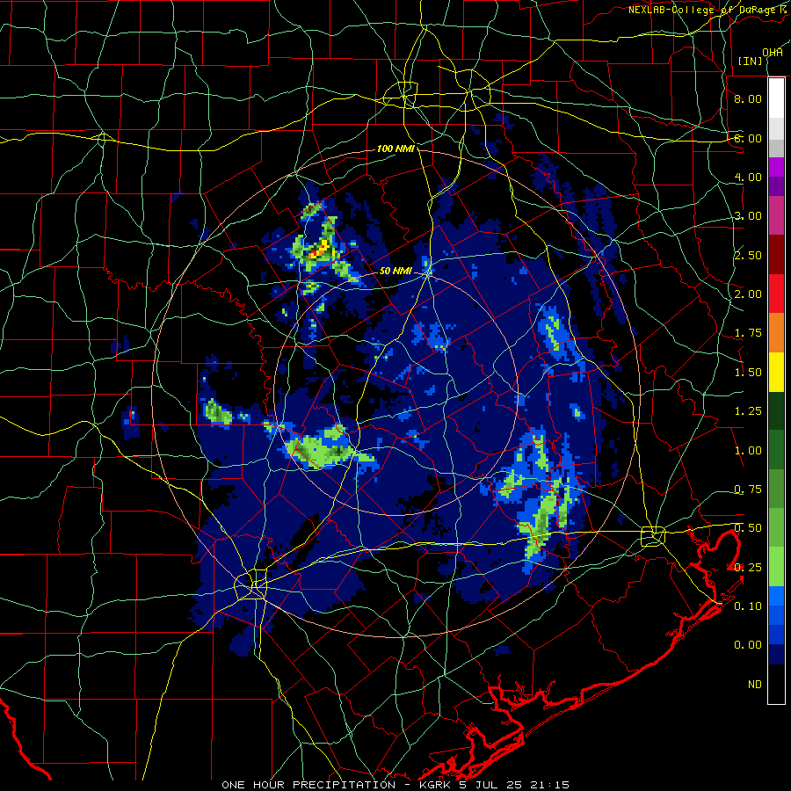Screen dimensions: 791x791
Task: Pick the white swatch atop the legend
Action: pyautogui.click(x=776, y=98)
